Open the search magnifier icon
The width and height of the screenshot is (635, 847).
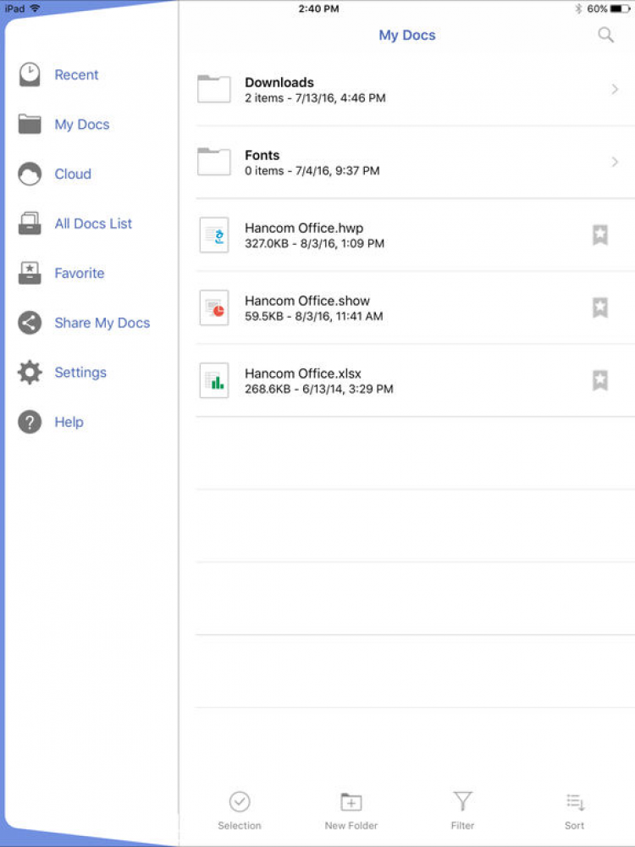click(x=606, y=35)
